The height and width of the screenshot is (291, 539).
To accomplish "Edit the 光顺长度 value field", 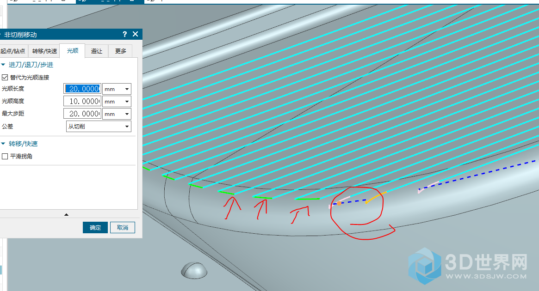I will coord(82,89).
